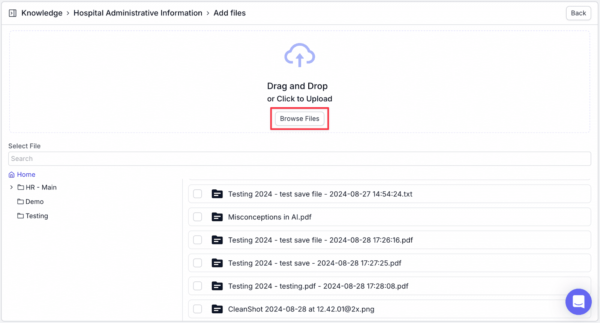
Task: Click file icon for Misconceptions in AI.pdf
Action: pos(217,217)
